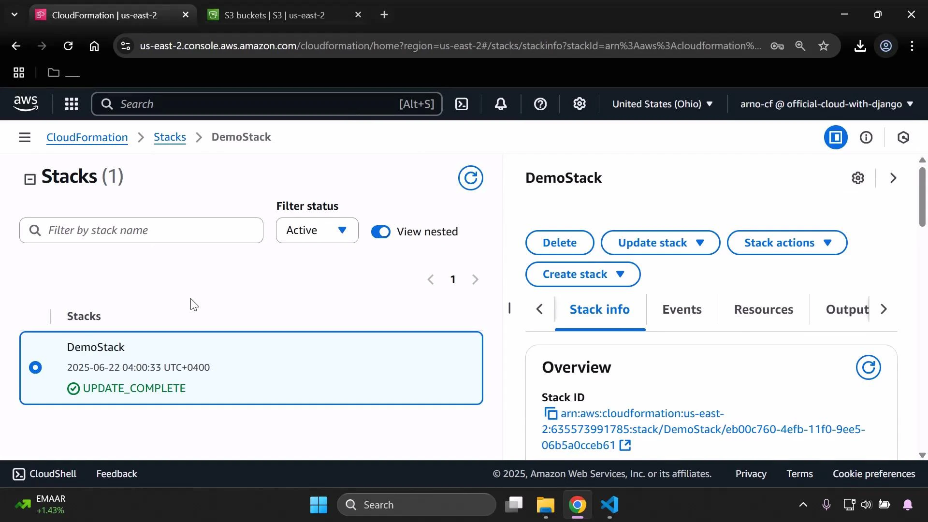Open the AWS settings gear icon
This screenshot has height=522, width=928.
580,104
